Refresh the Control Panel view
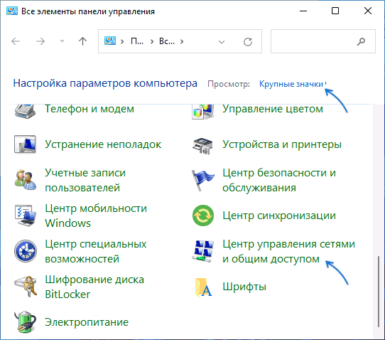Screen dimensions: 385x340 click(248, 42)
